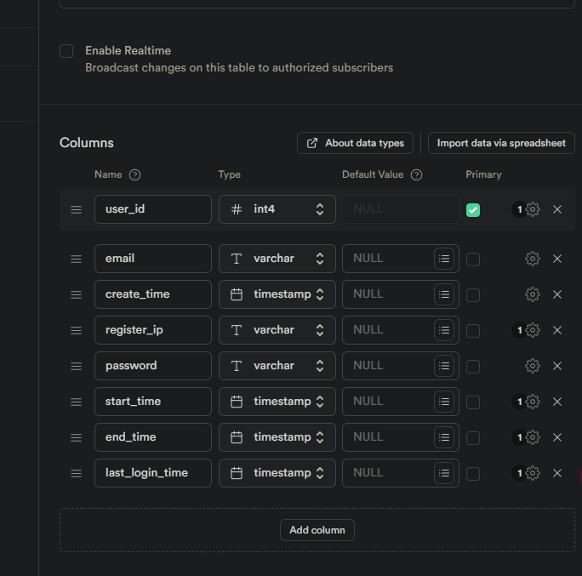The width and height of the screenshot is (582, 576).
Task: Open settings gear for email column
Action: [x=533, y=259]
